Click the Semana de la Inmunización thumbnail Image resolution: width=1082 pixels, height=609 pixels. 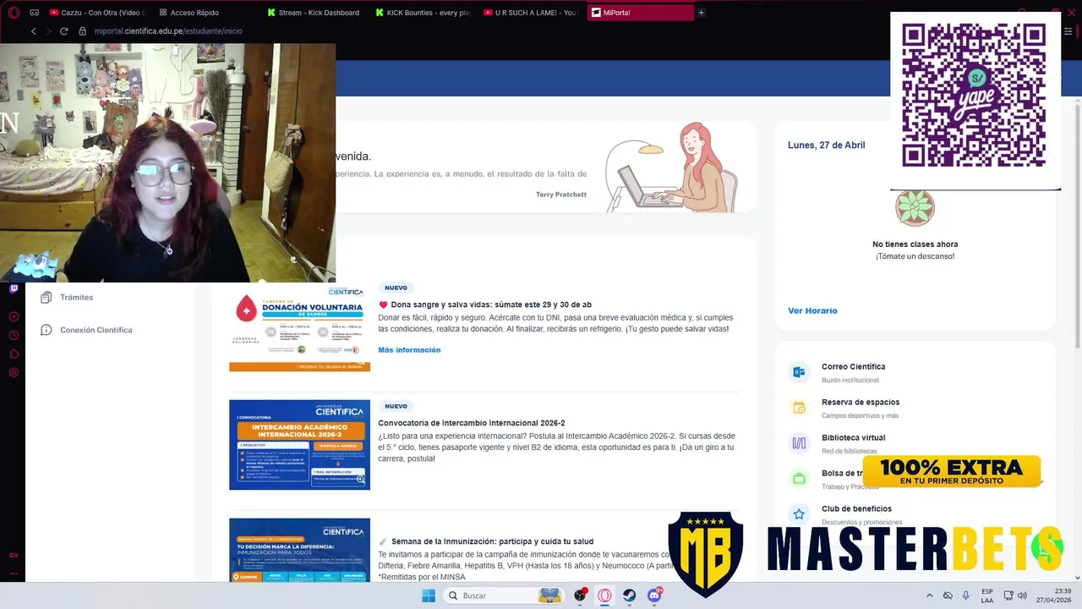point(299,550)
